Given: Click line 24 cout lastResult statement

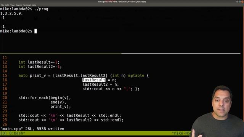Looking at the screenshot, I should point(70,116).
